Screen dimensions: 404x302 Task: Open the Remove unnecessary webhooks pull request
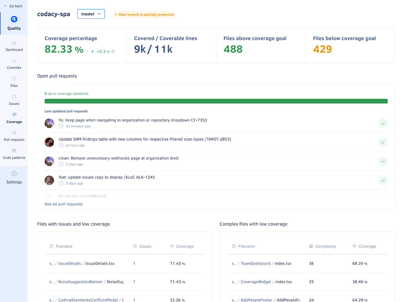[119, 158]
